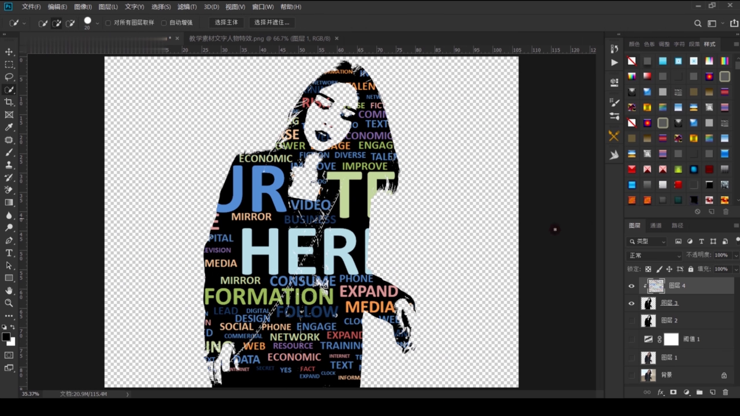Click the delete layer trash icon
Viewport: 740px width, 416px height.
[x=726, y=392]
